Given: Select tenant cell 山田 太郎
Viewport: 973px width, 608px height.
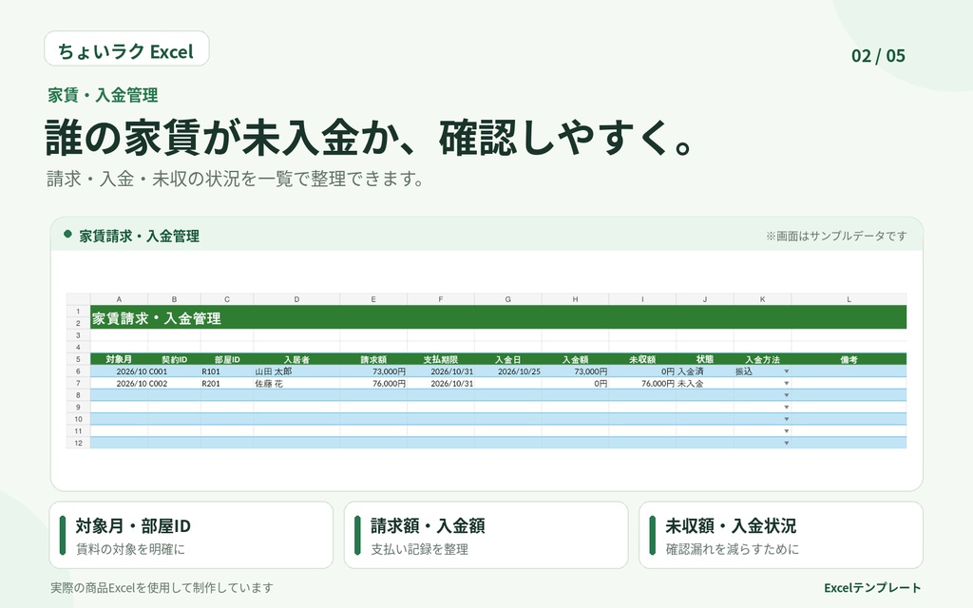Looking at the screenshot, I should point(296,371).
